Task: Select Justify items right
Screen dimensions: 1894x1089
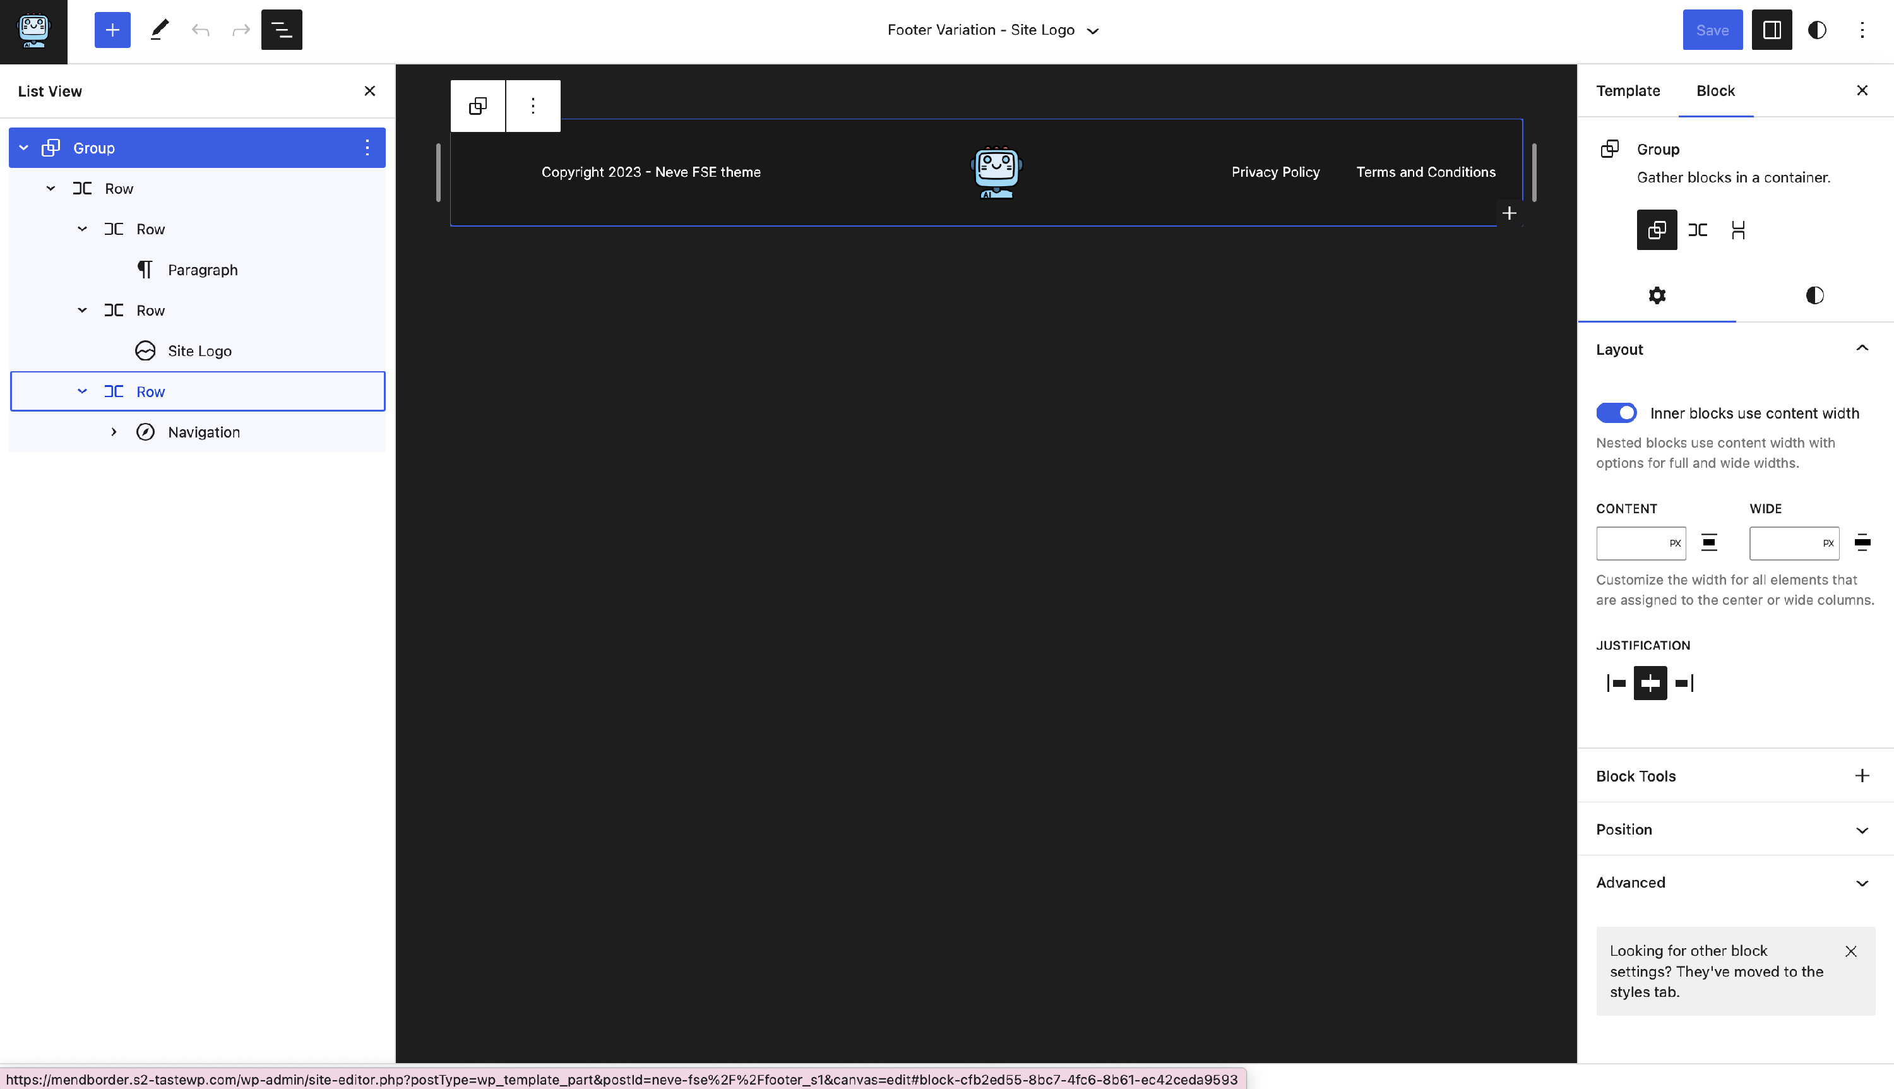Action: 1684,683
